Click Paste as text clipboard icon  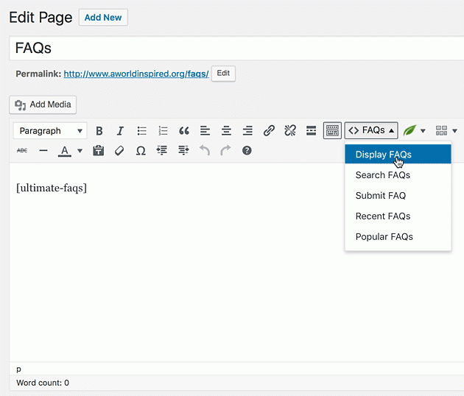coord(98,151)
